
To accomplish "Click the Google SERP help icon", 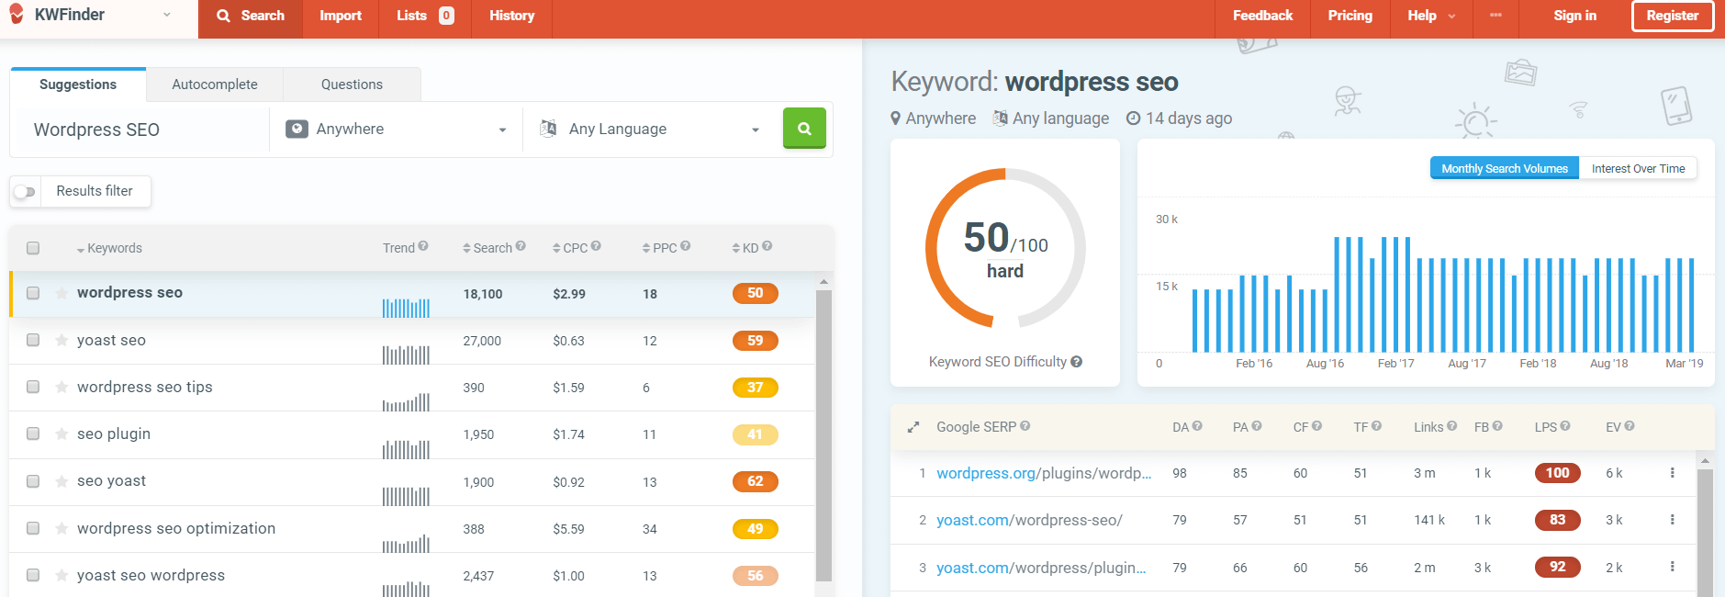I will [x=1025, y=426].
